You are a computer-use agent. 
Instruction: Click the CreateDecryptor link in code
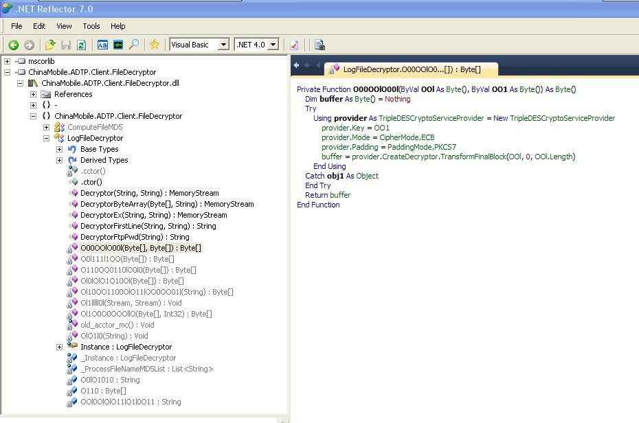(410, 157)
